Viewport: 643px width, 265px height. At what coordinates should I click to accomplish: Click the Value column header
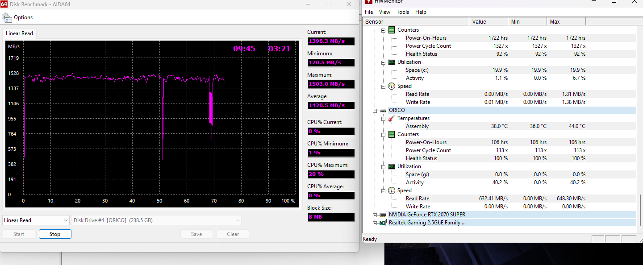(489, 21)
